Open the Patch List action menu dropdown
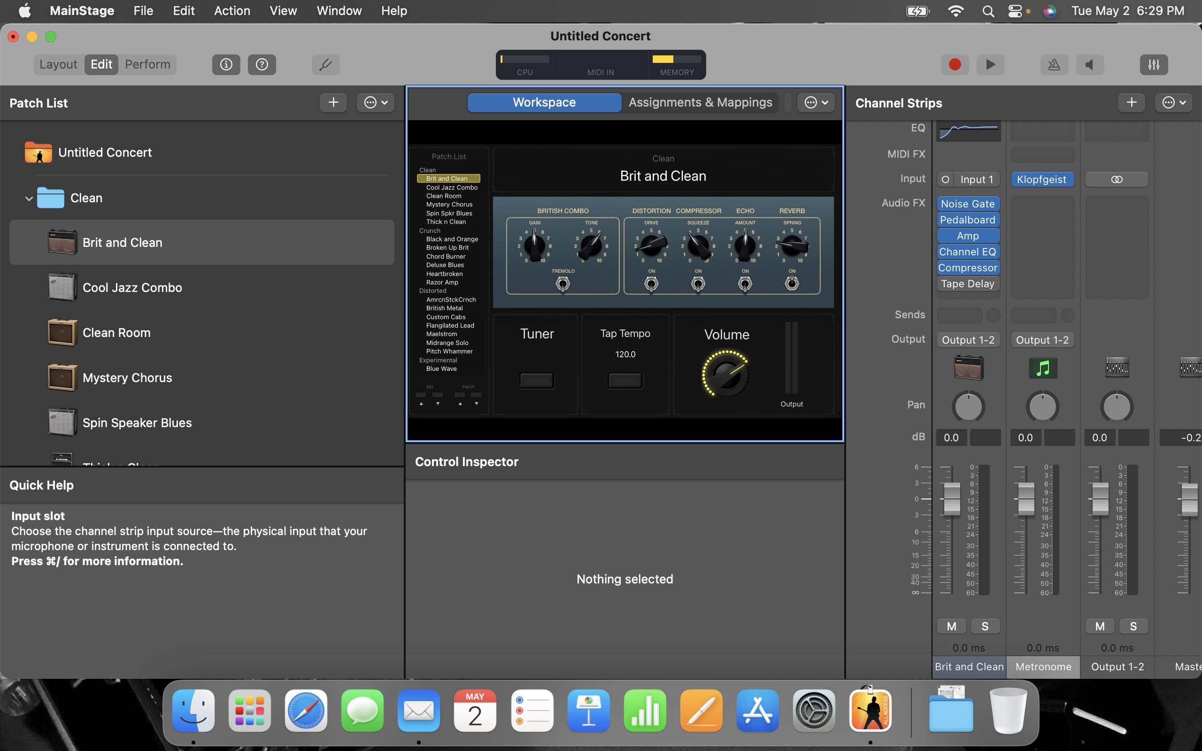 tap(376, 103)
